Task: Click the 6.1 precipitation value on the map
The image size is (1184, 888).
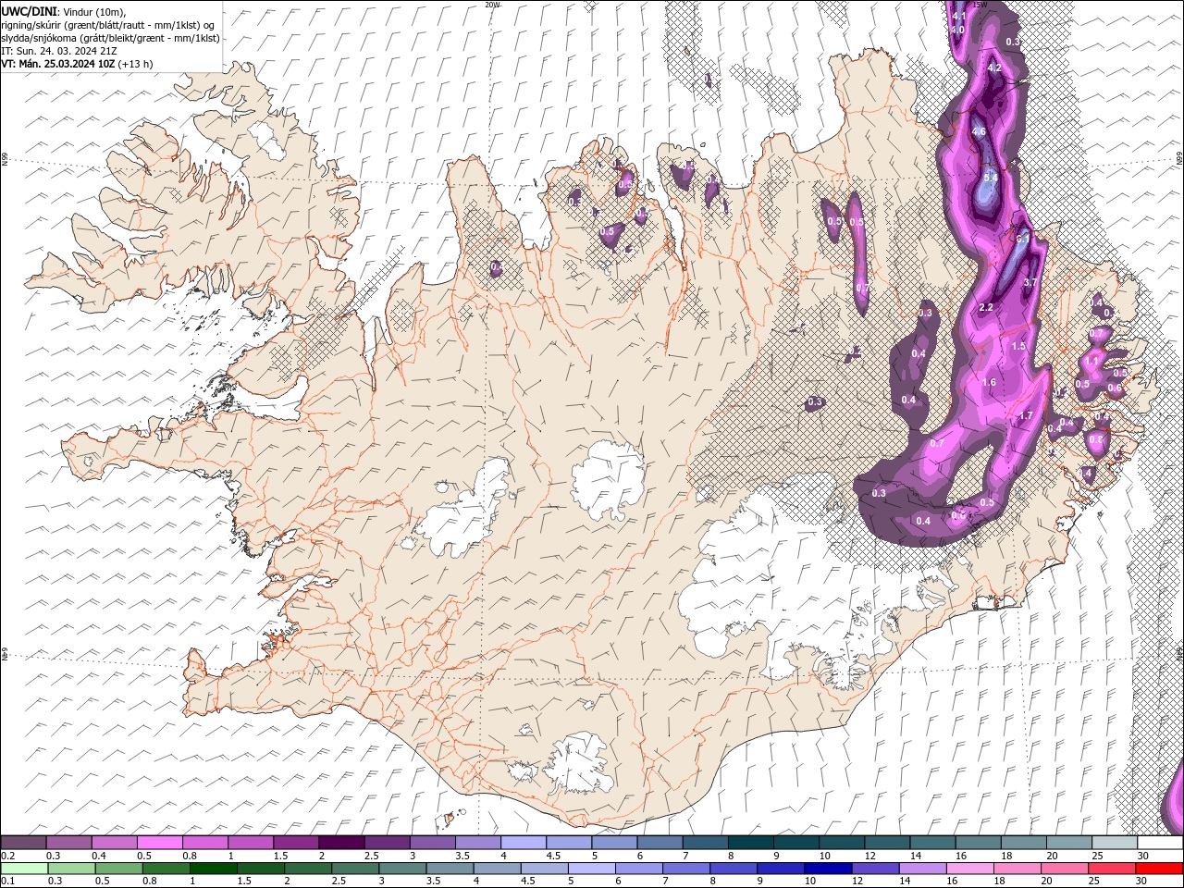Action: (x=1023, y=239)
